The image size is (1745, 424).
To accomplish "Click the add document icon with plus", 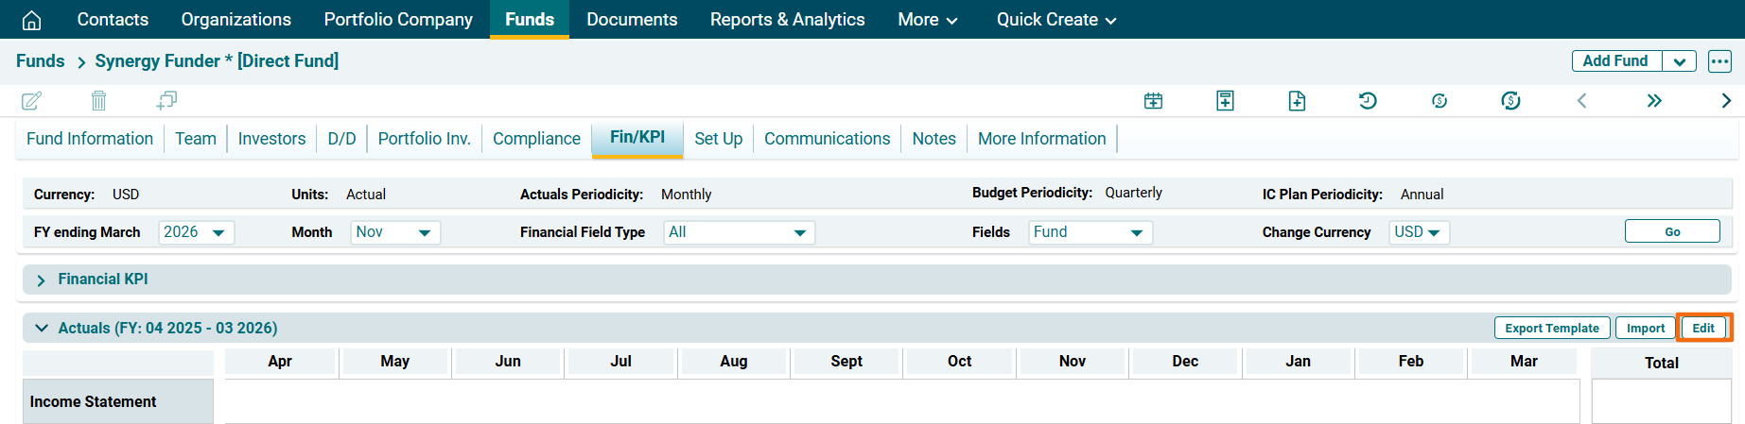I will 1297,100.
